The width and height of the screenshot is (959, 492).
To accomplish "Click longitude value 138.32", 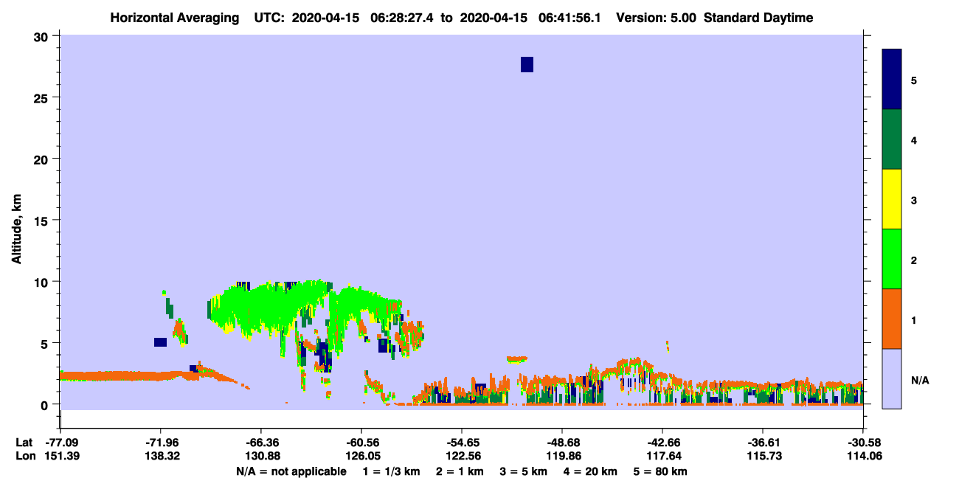I will [161, 457].
